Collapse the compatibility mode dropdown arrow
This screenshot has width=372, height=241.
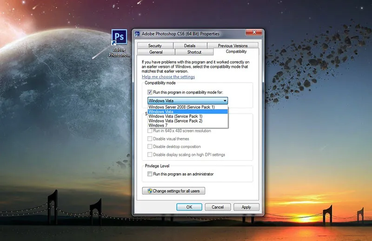click(225, 100)
